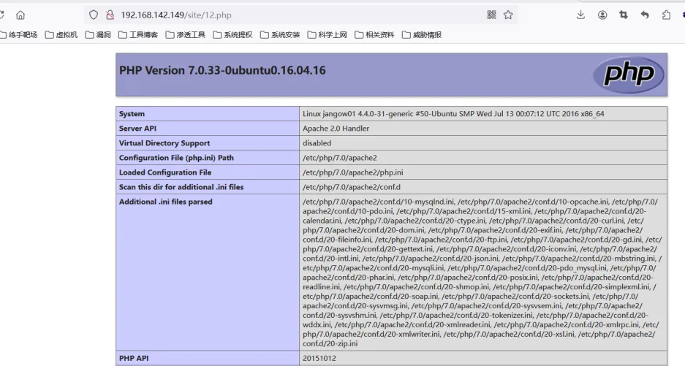Screen dimensions: 685x366
Task: Select the Apache 2.0 Handler value
Action: click(336, 129)
